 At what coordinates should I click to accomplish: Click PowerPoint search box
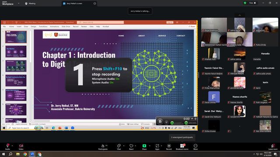point(100,22)
